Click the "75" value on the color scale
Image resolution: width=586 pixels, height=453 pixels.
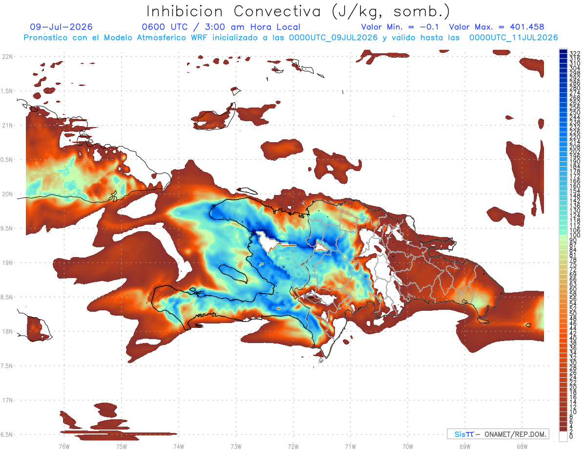click(573, 265)
